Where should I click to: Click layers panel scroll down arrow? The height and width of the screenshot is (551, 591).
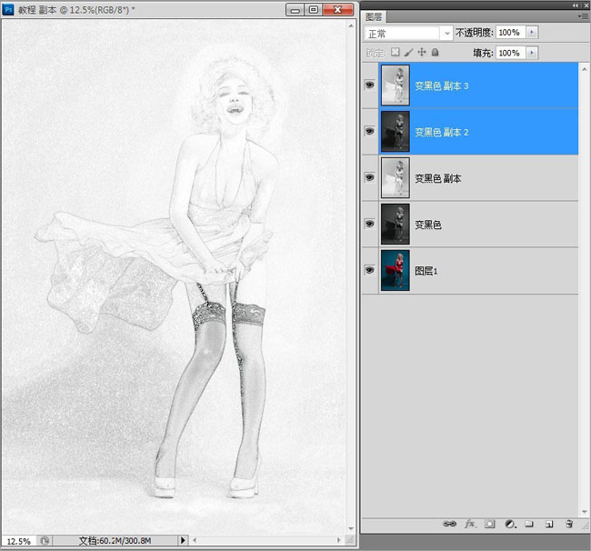[585, 512]
